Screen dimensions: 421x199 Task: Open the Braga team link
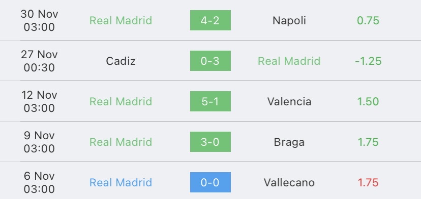289,142
